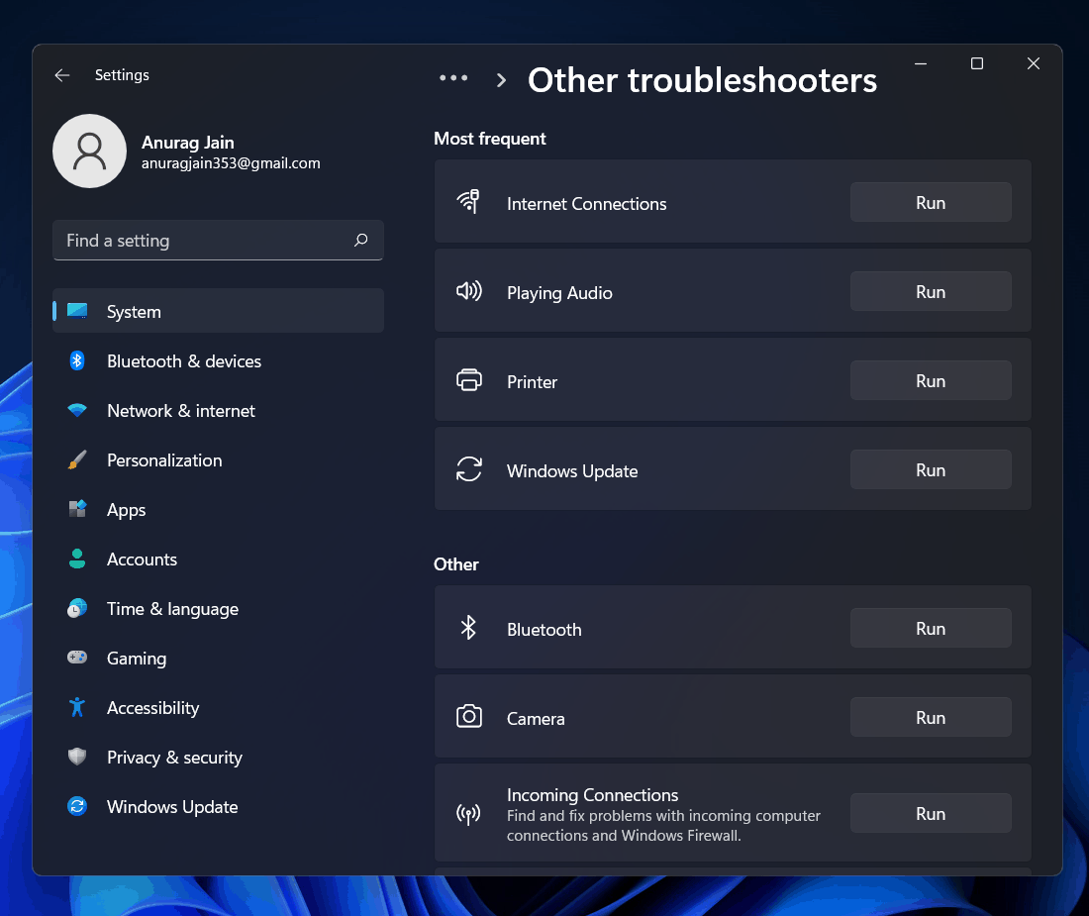
Task: Click the search magnifier icon
Action: point(361,241)
